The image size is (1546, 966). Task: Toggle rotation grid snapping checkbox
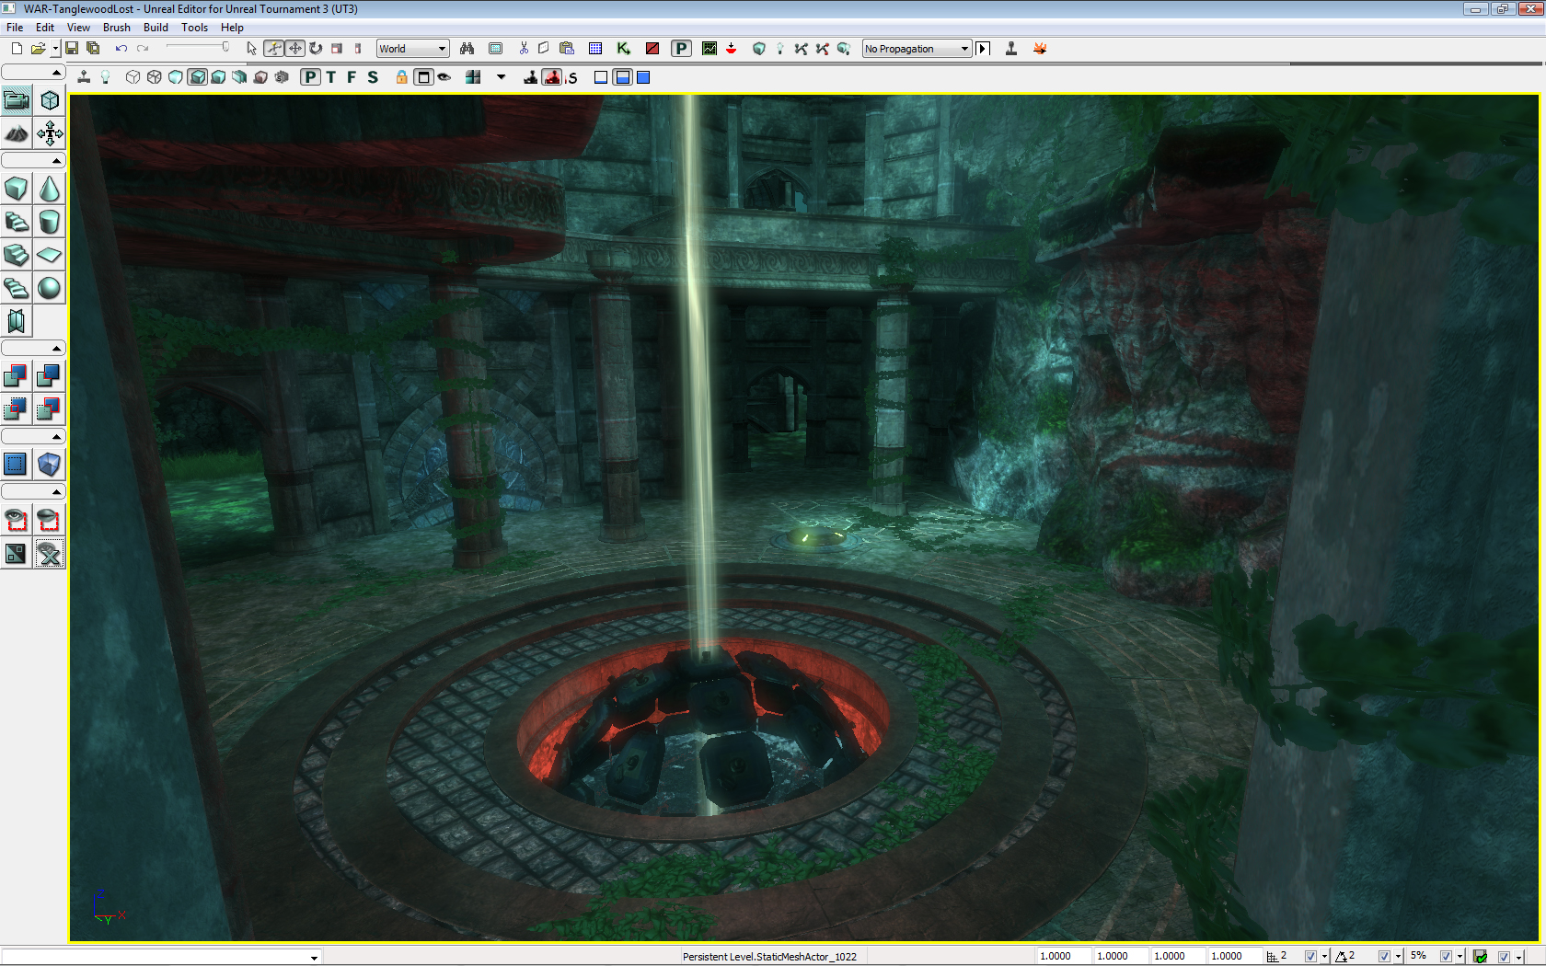(1384, 957)
